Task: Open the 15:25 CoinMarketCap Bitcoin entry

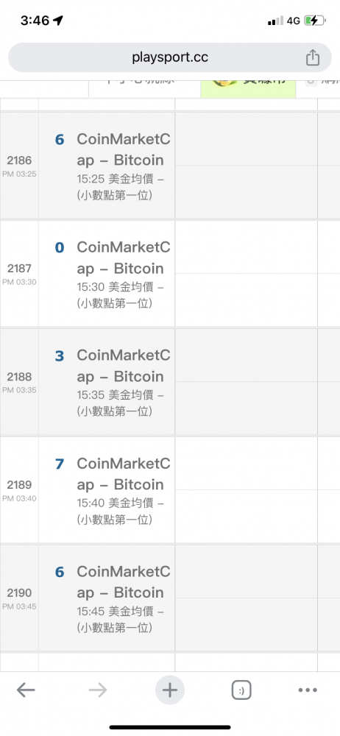Action: click(124, 165)
